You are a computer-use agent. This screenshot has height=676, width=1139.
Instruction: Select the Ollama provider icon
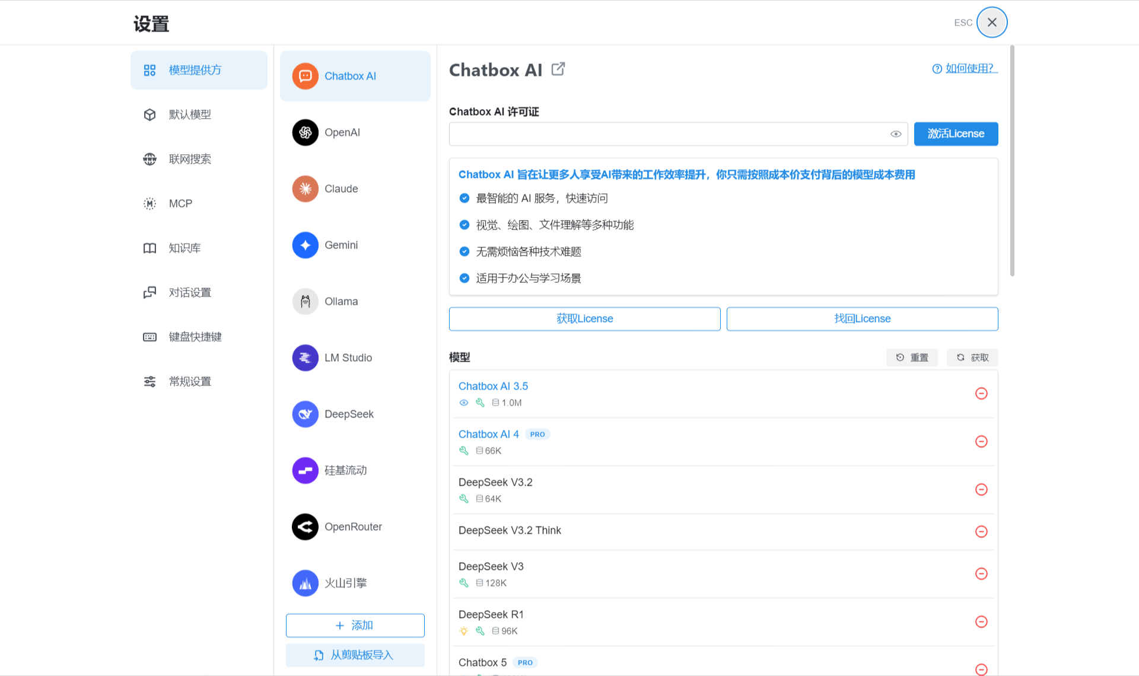point(305,301)
